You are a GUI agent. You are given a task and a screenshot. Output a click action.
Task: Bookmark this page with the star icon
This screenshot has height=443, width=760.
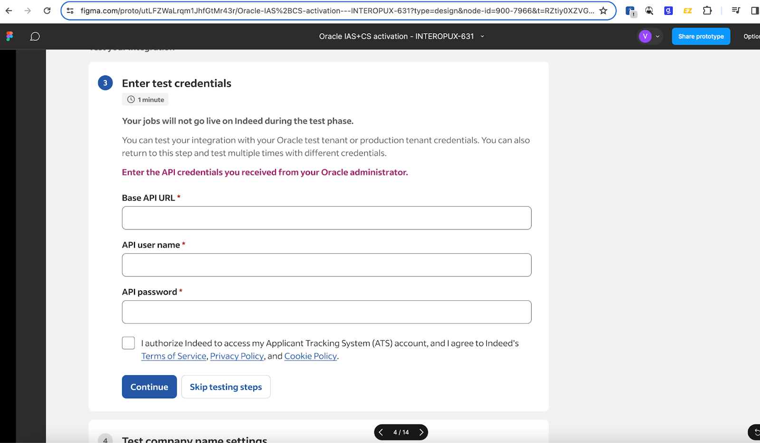[603, 10]
